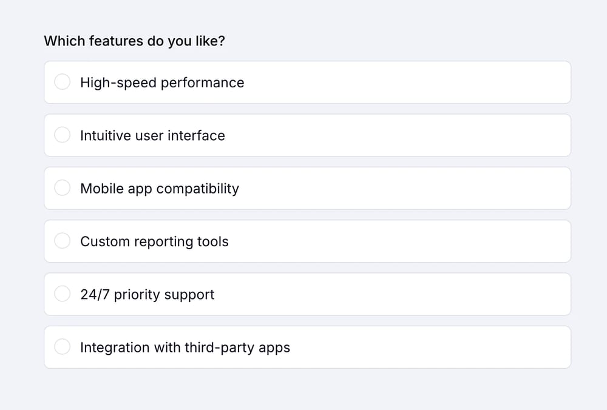Click the 'Which features do you like?' heading
The height and width of the screenshot is (410, 607).
point(134,41)
